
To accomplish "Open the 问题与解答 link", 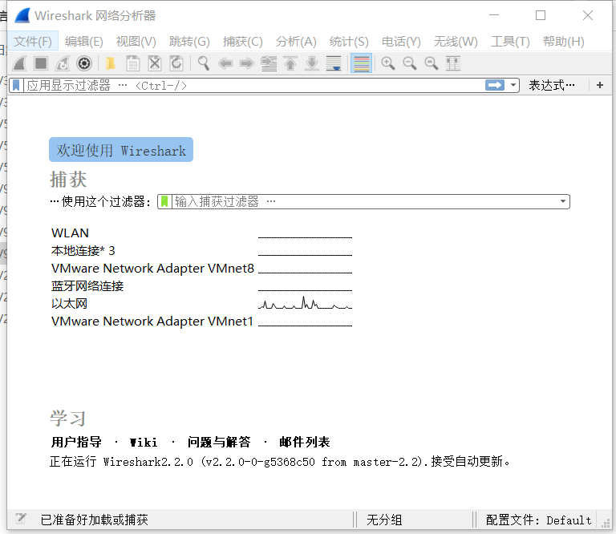I will click(219, 442).
